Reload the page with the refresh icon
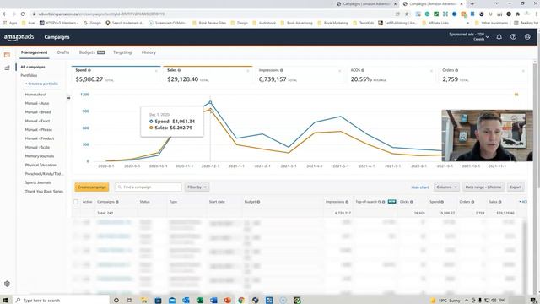This screenshot has width=540, height=304. click(x=23, y=14)
